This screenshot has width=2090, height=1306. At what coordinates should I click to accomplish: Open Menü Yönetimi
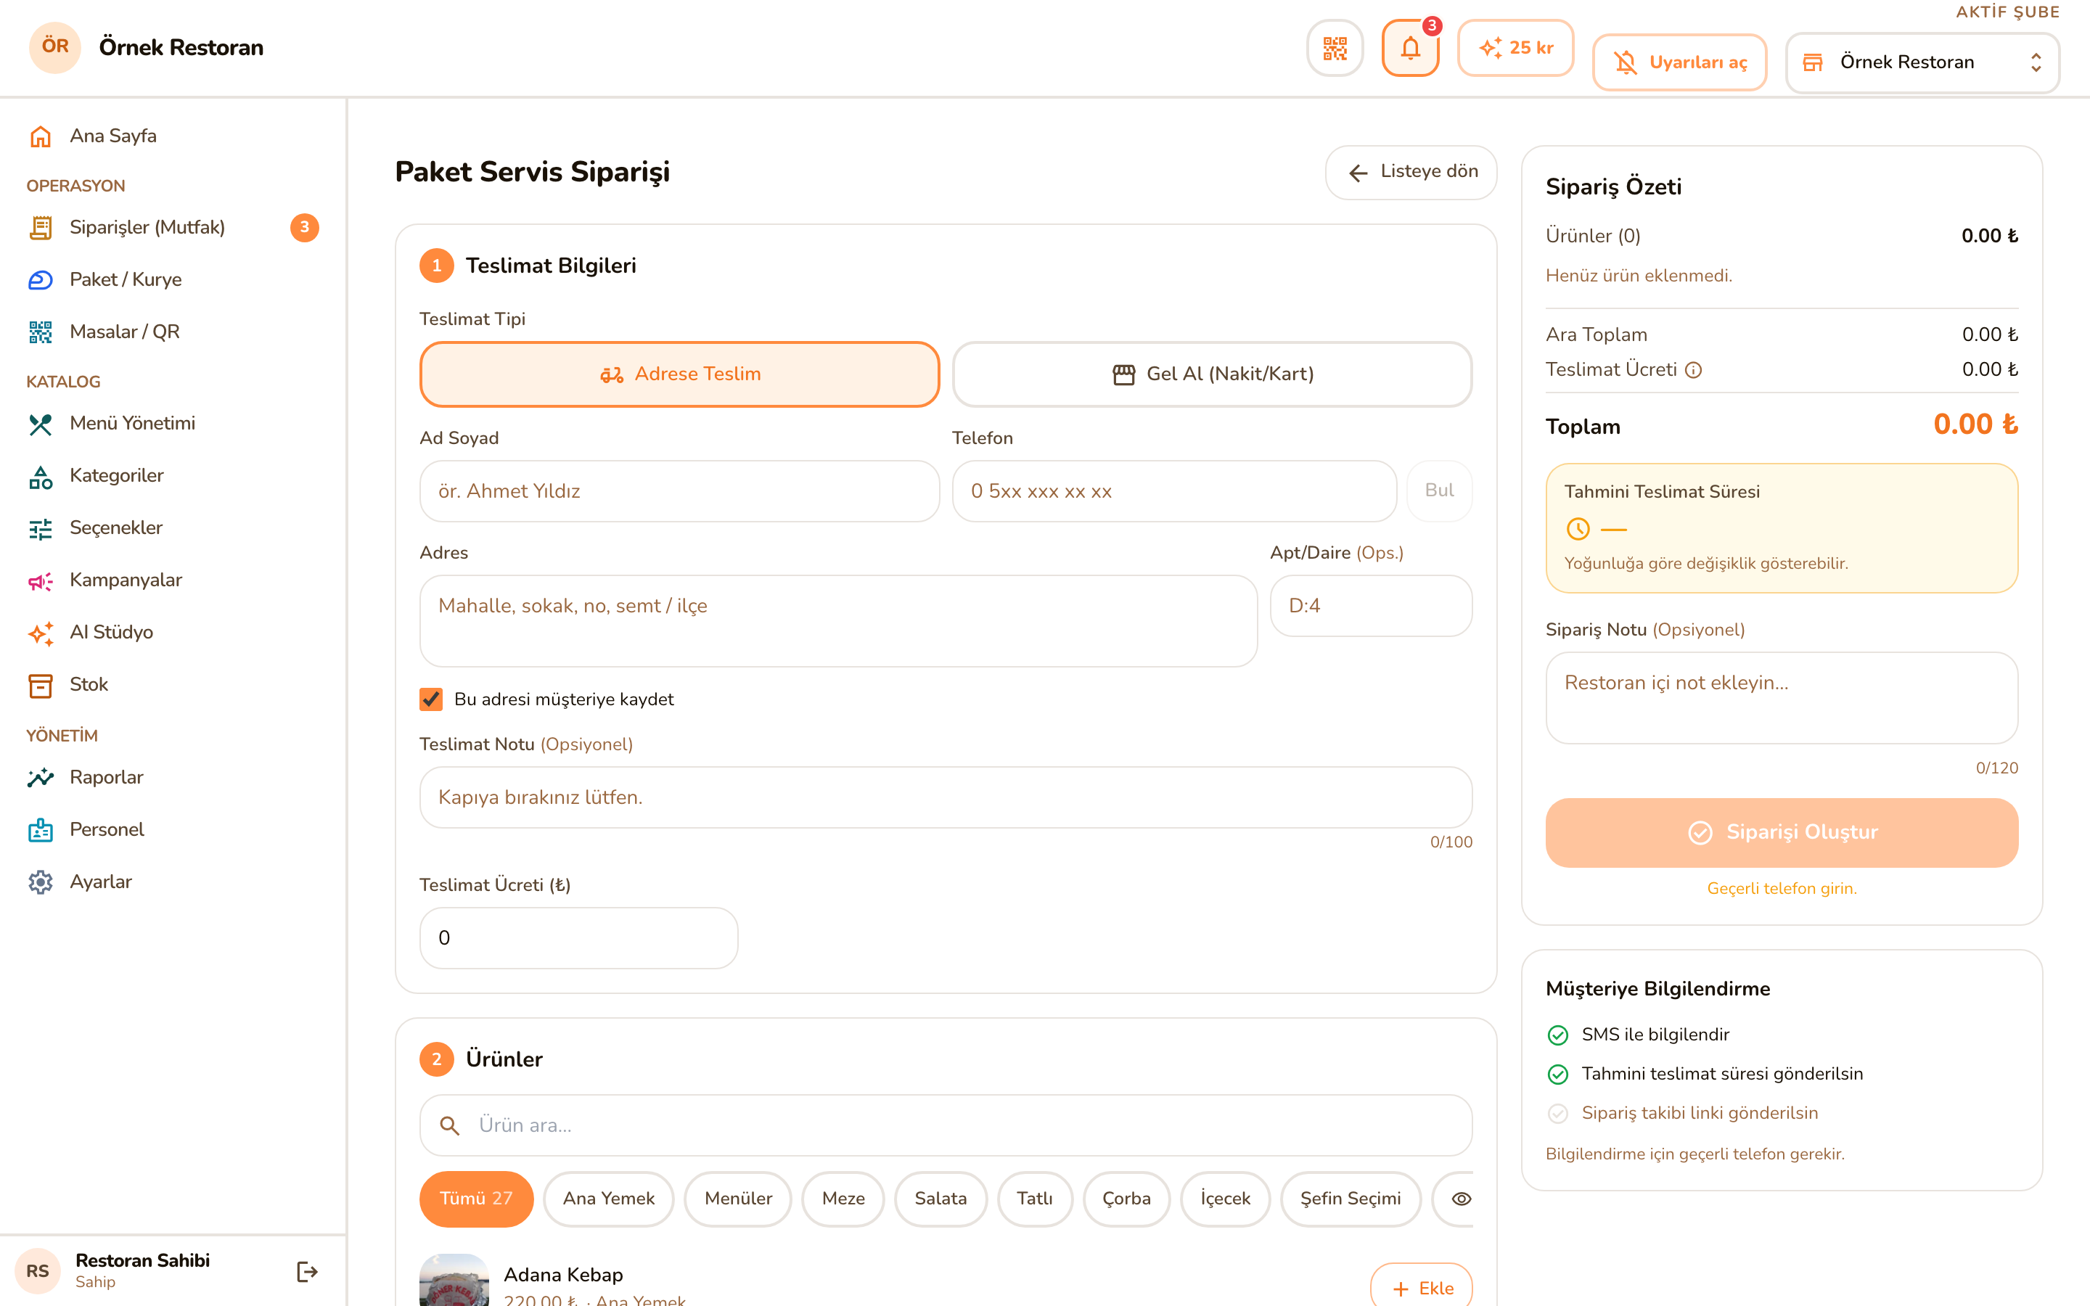coord(173,423)
